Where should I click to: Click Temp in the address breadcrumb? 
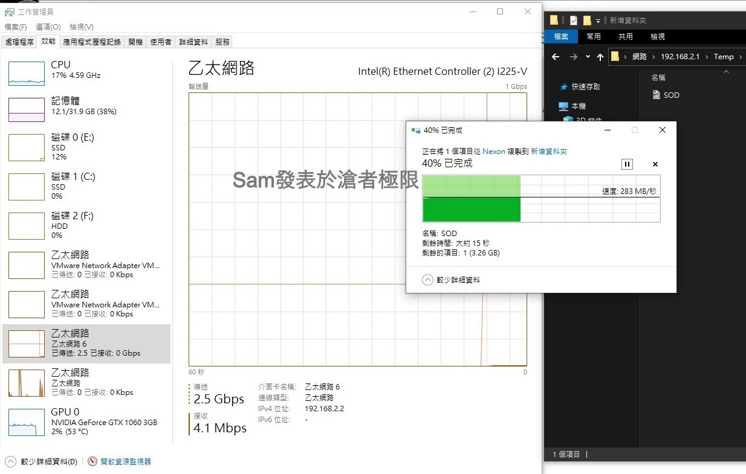(x=724, y=57)
